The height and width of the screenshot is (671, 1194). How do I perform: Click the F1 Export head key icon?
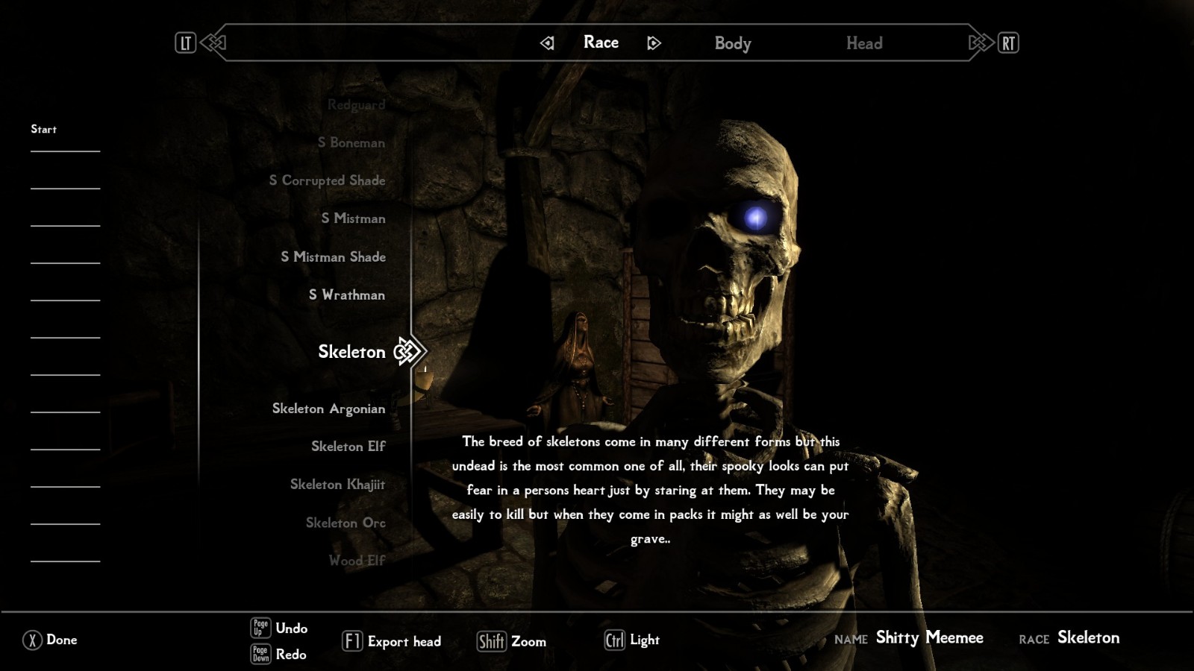[352, 641]
